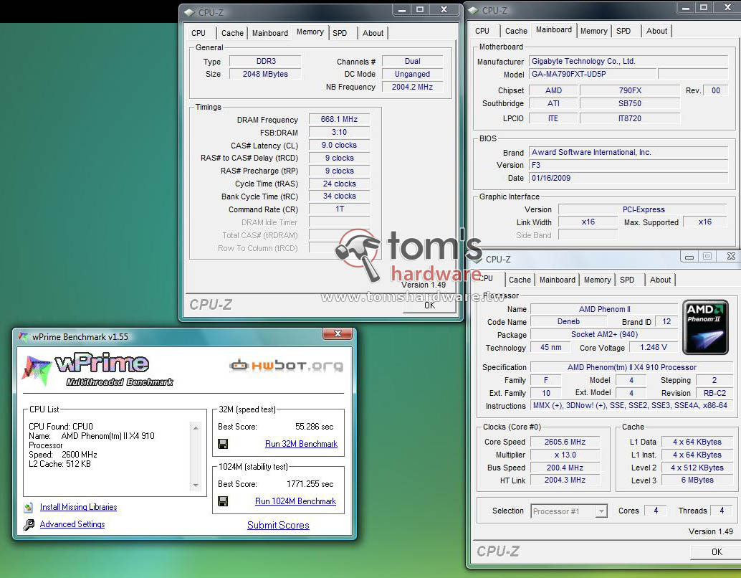The width and height of the screenshot is (741, 578).
Task: Open SPD tab in CPU-Z Mainboard window
Action: point(623,31)
